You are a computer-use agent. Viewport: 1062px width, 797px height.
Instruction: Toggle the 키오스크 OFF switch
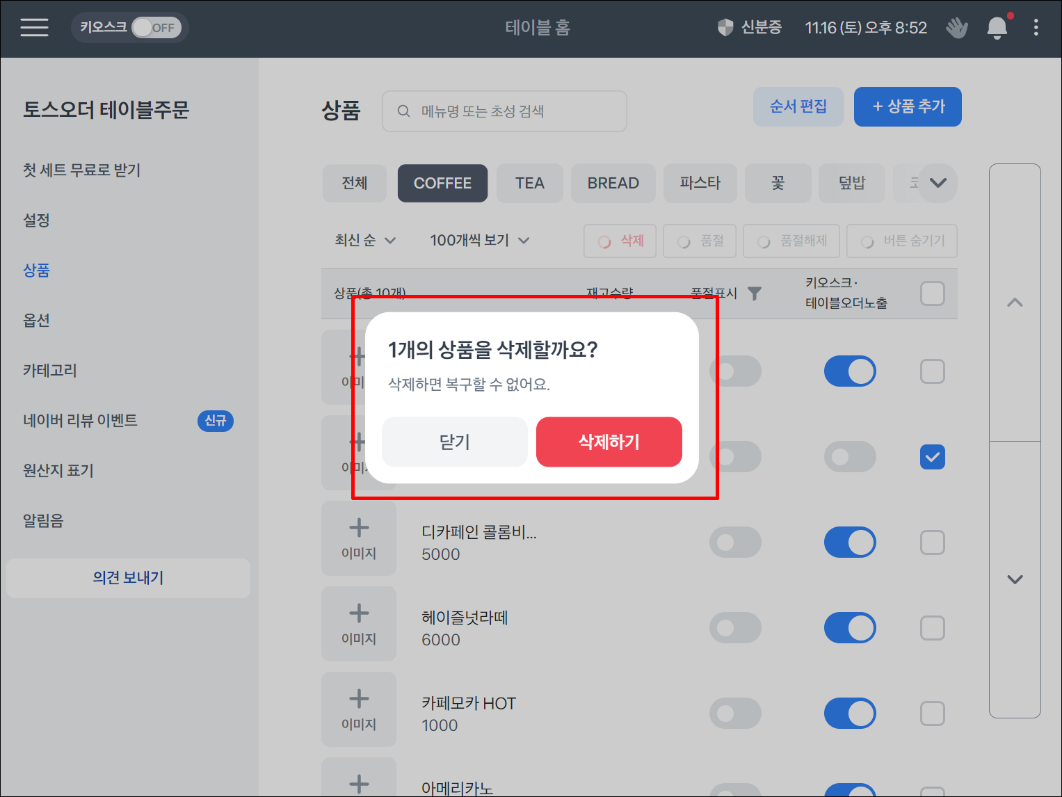(x=156, y=28)
